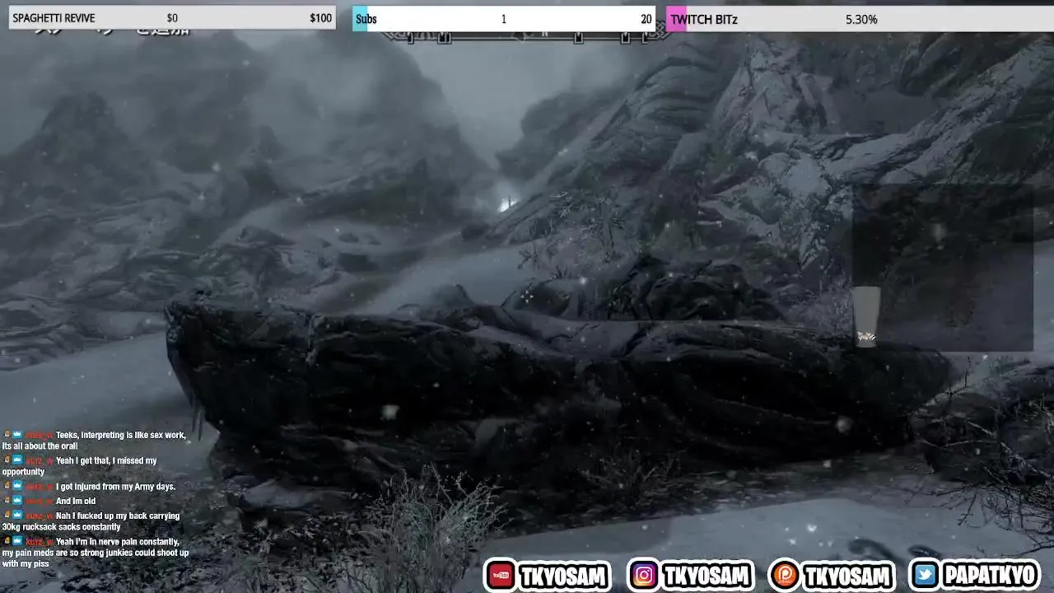
Task: Click the Subs goal number 20
Action: pos(646,19)
